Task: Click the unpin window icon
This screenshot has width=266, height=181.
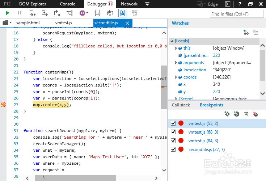Action: pyautogui.click(x=250, y=4)
